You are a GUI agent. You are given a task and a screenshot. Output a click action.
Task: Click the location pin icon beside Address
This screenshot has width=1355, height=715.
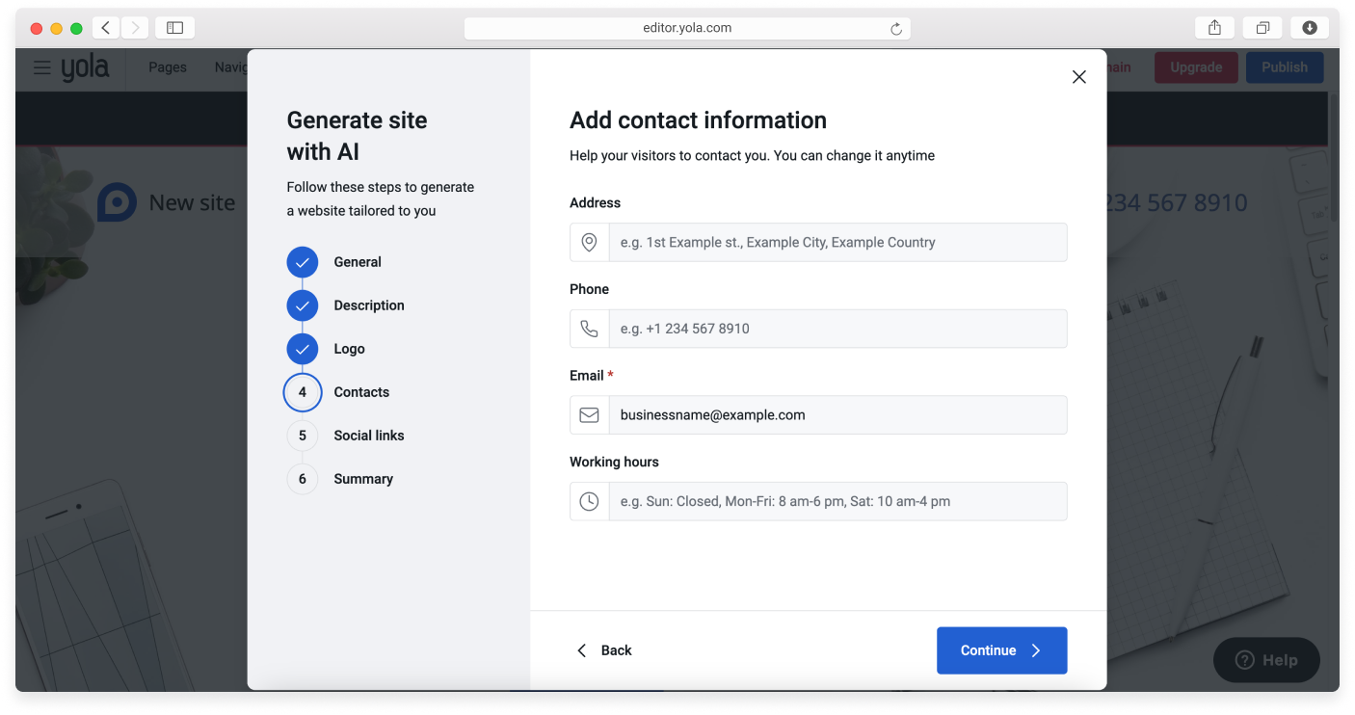[589, 243]
